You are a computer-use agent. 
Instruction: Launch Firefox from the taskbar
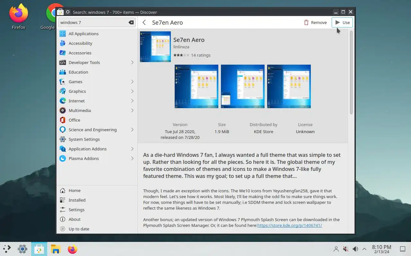(73, 249)
